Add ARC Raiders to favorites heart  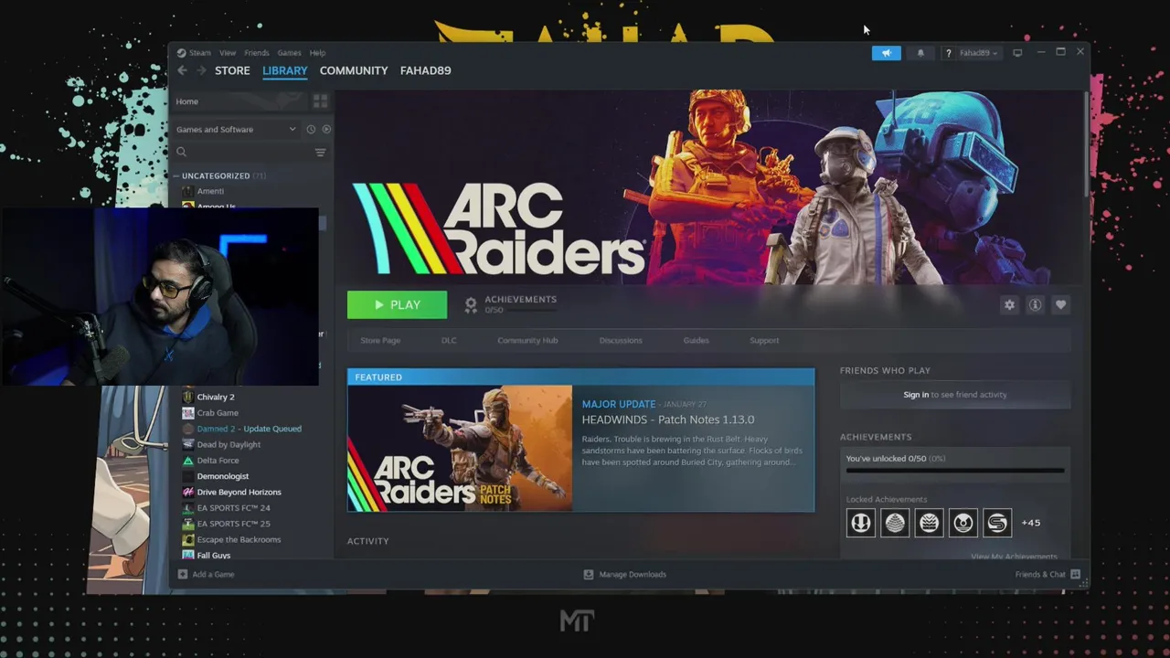pos(1060,305)
